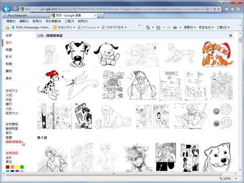Open the 我的最愛(A) menu
The width and height of the screenshot is (244, 183).
coord(53,21)
